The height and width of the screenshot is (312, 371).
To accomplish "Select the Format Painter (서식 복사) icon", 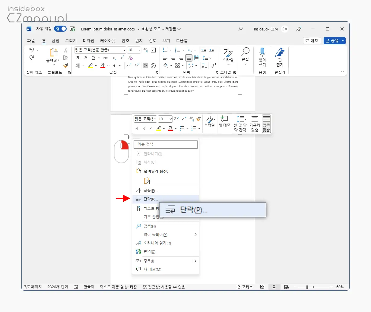I will point(66,66).
